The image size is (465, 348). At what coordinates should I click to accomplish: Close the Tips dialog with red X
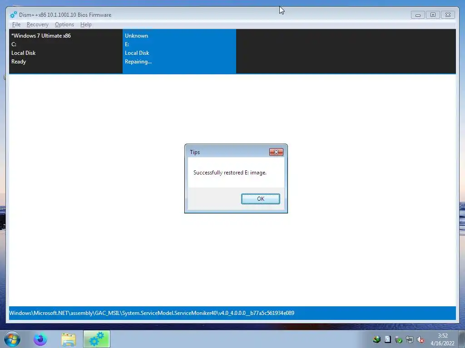pos(276,152)
